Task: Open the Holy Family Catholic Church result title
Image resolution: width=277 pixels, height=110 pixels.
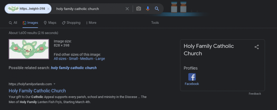Action: 37,91
